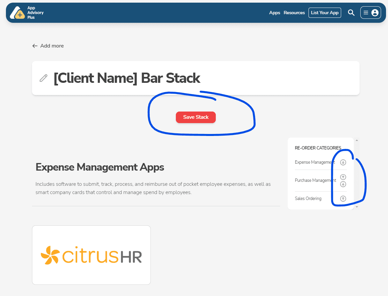Image resolution: width=388 pixels, height=296 pixels.
Task: Open search with the magnifying glass icon
Action: (351, 13)
